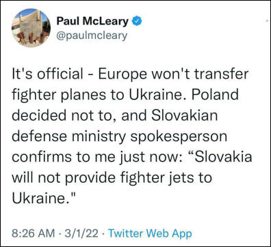
Task: Click the Paul McLeary display name
Action: (x=92, y=21)
